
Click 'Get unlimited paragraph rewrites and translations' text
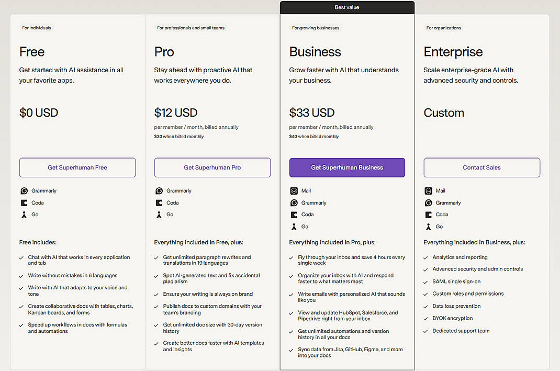(207, 260)
